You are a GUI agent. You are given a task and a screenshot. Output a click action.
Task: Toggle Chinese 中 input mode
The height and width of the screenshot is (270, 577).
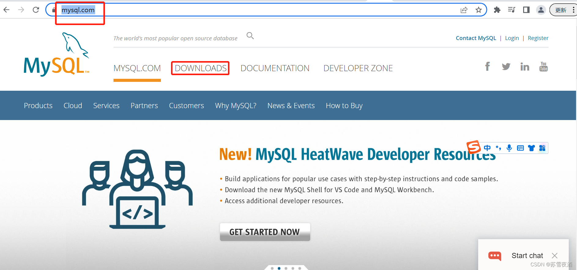point(487,148)
